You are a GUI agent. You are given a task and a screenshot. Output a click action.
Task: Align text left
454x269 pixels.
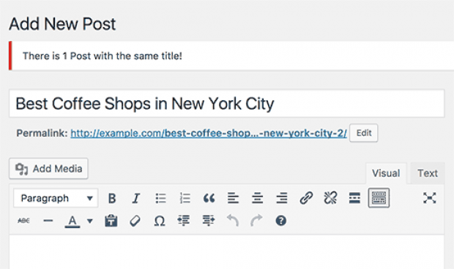[x=233, y=198]
